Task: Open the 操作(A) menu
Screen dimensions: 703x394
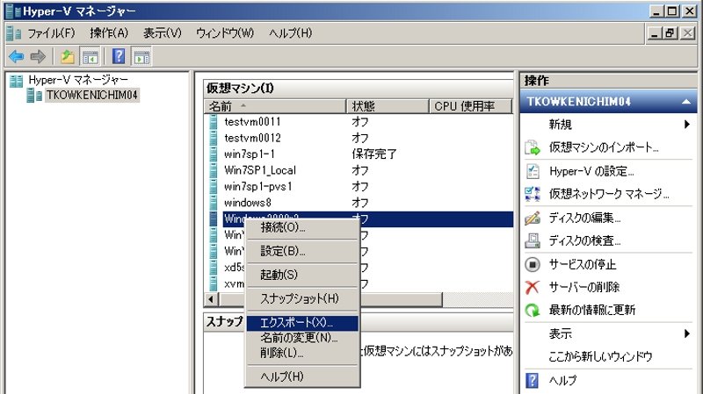Action: [x=109, y=33]
